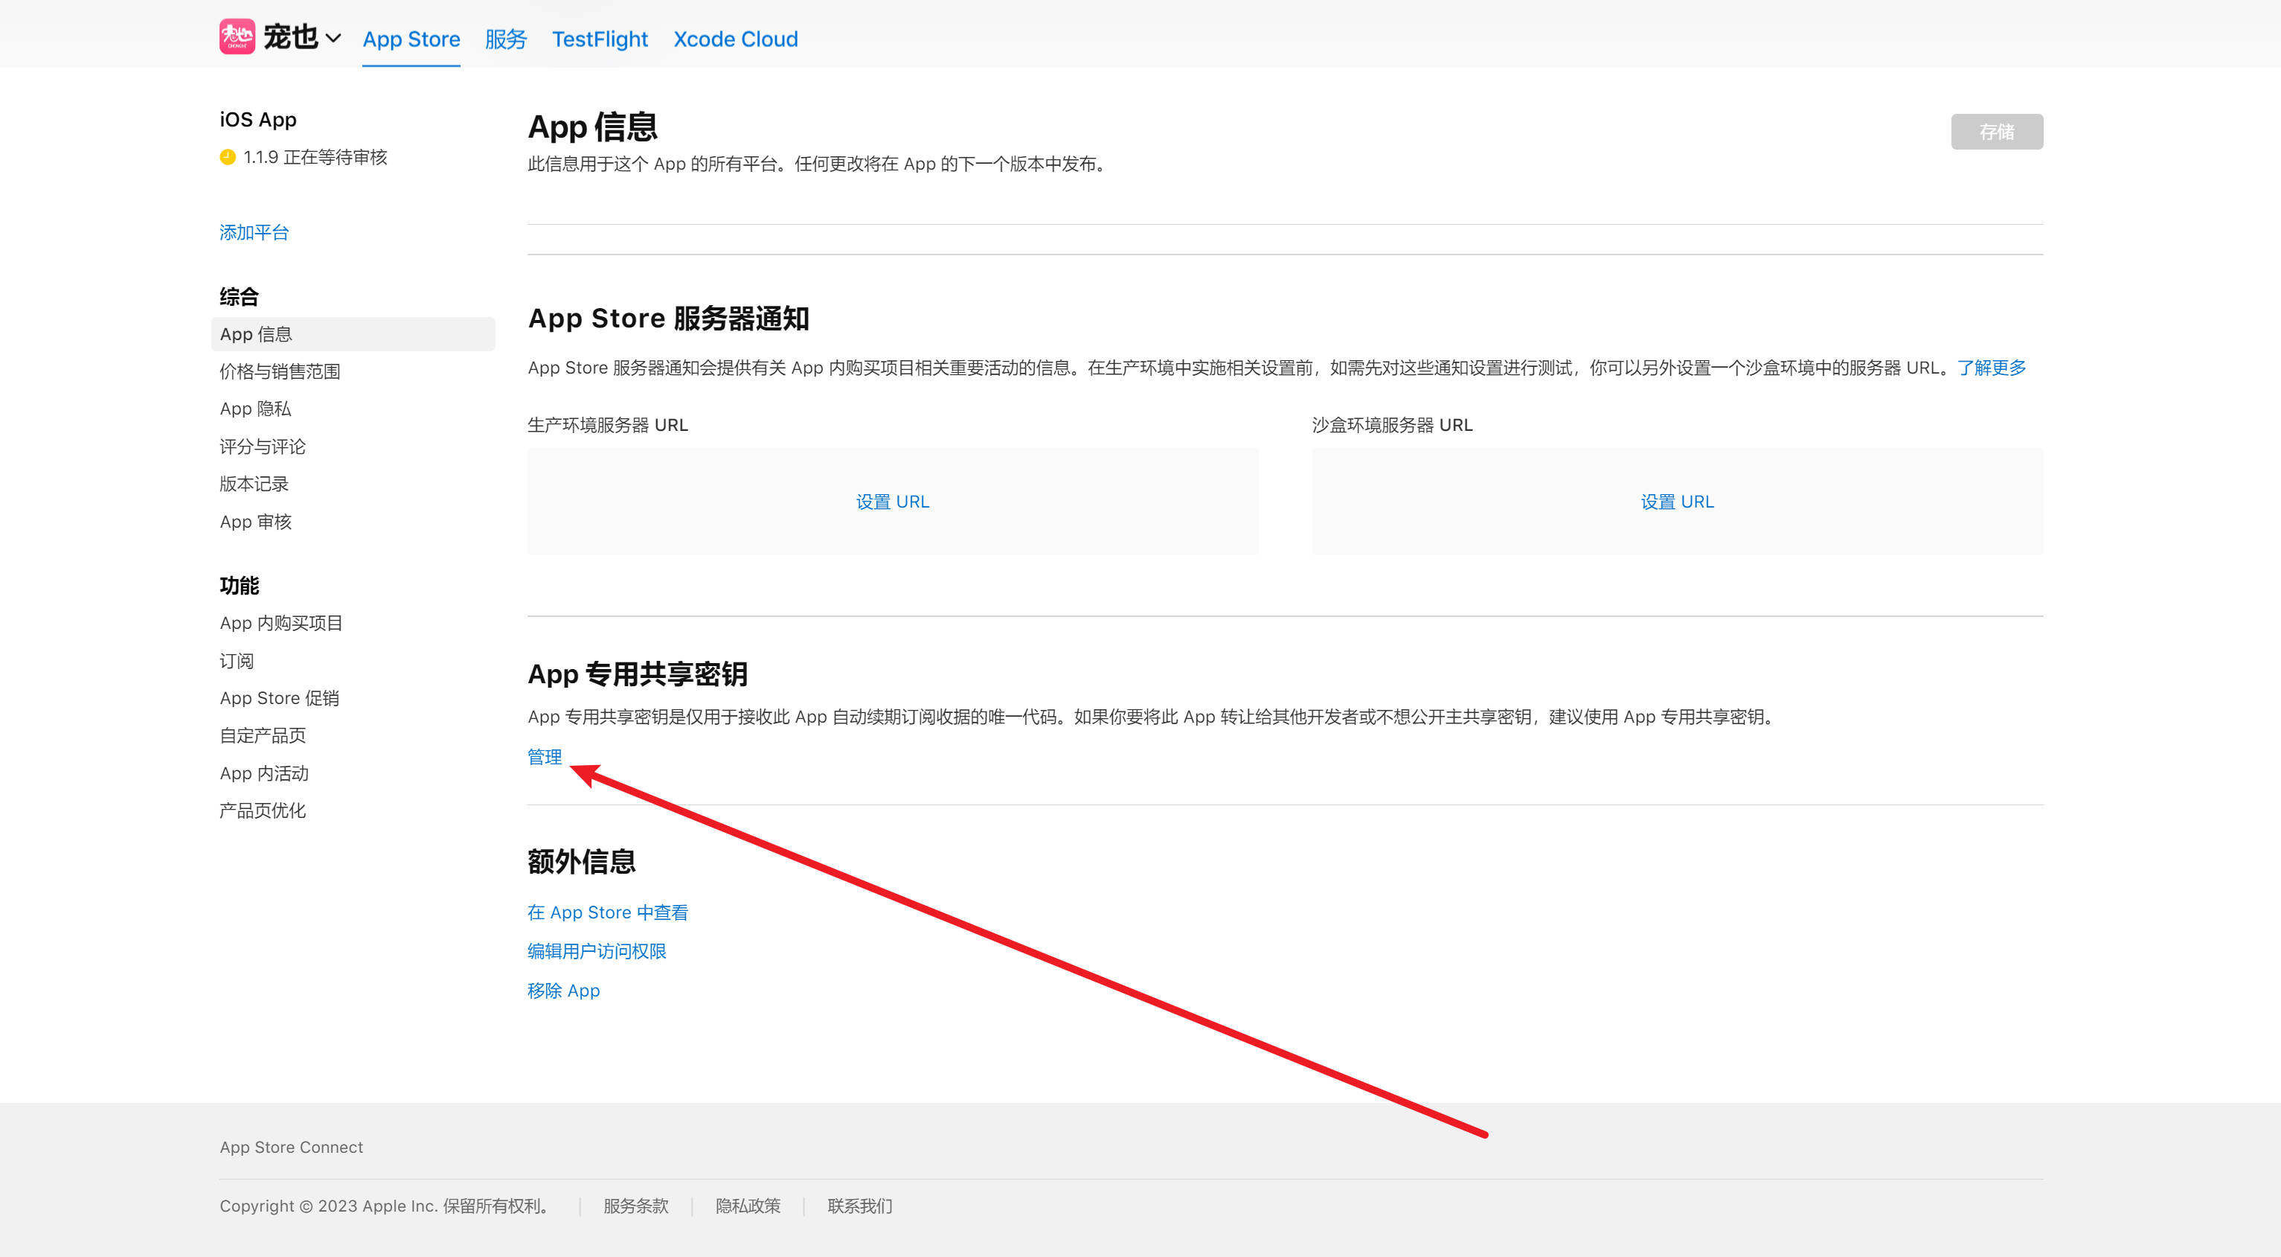Go to 评分与评论
Image resolution: width=2281 pixels, height=1257 pixels.
(262, 447)
